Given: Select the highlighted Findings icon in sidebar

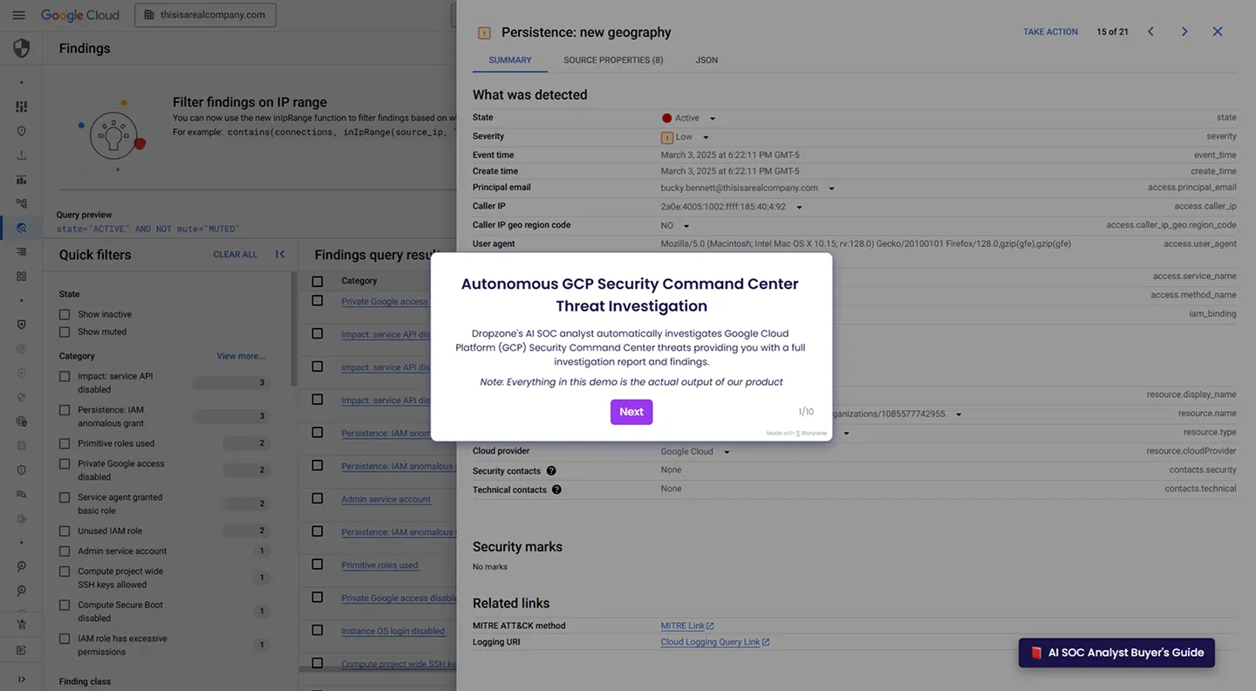Looking at the screenshot, I should pyautogui.click(x=19, y=228).
